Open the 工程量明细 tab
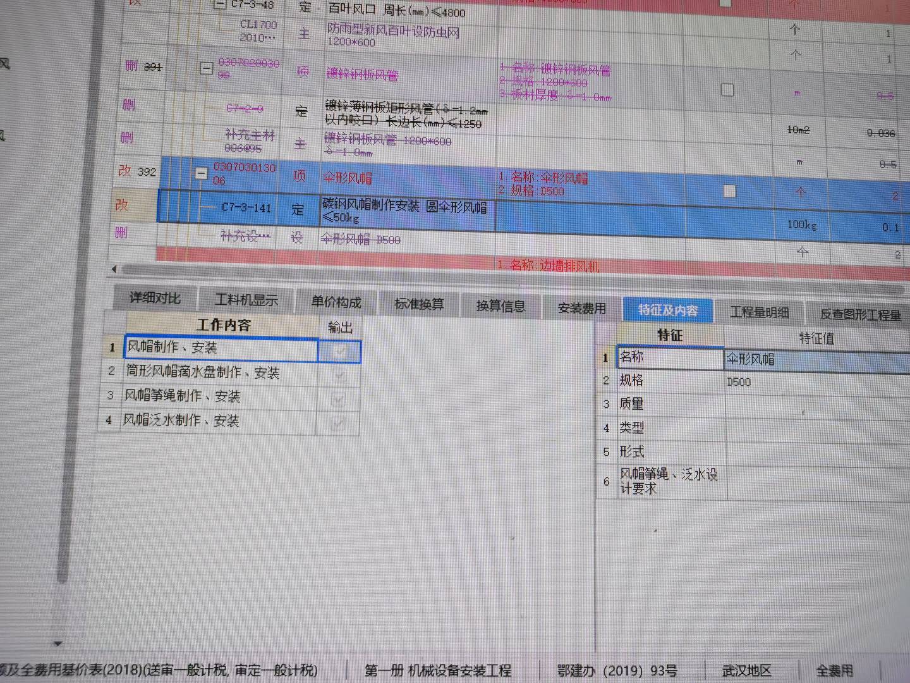The width and height of the screenshot is (910, 683). pos(760,312)
